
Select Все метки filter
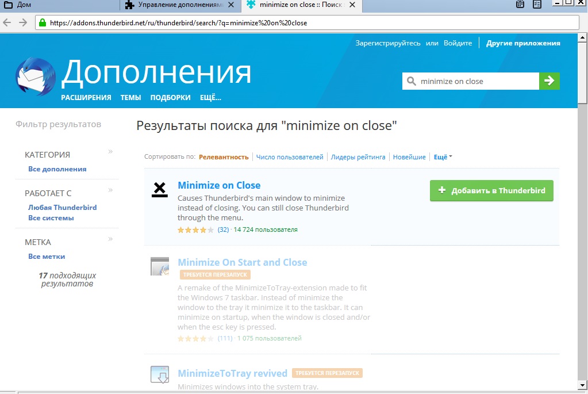tap(47, 257)
